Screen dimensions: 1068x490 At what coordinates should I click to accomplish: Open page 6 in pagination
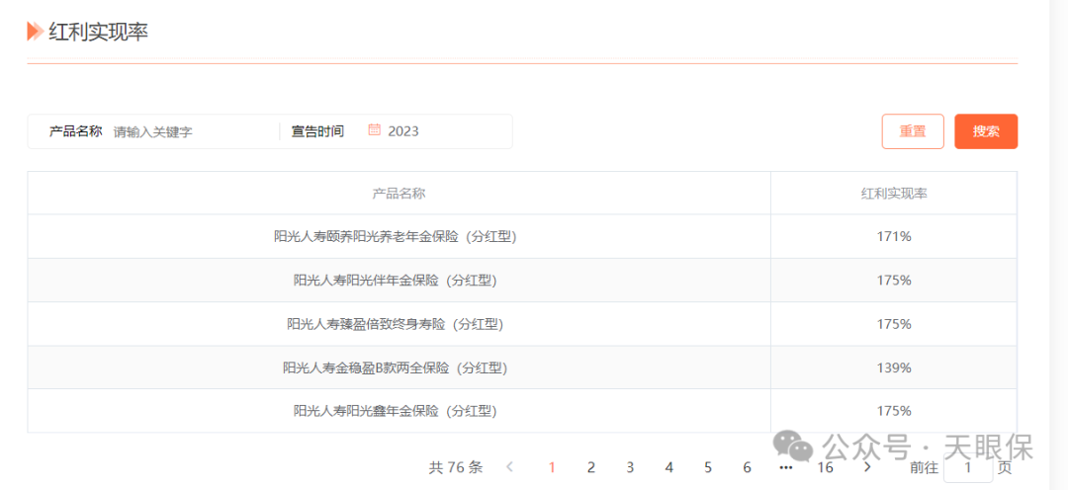pyautogui.click(x=747, y=467)
